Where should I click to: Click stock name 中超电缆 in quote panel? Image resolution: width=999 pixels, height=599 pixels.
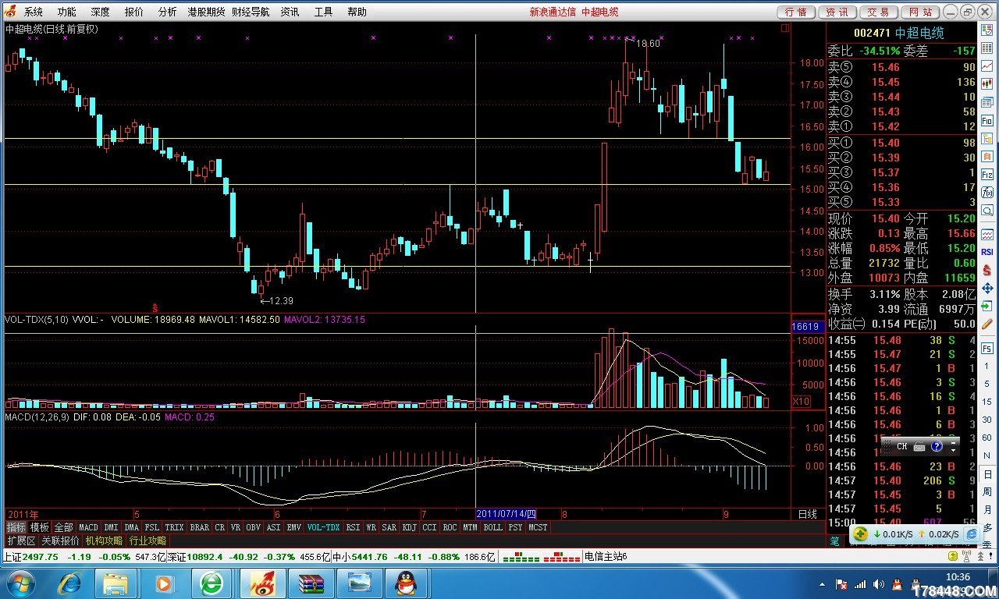click(x=919, y=33)
